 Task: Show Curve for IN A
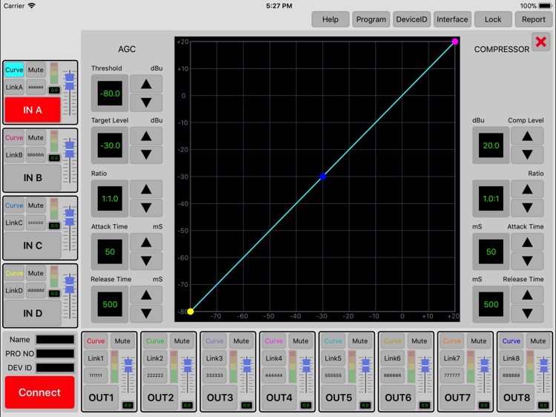(14, 70)
